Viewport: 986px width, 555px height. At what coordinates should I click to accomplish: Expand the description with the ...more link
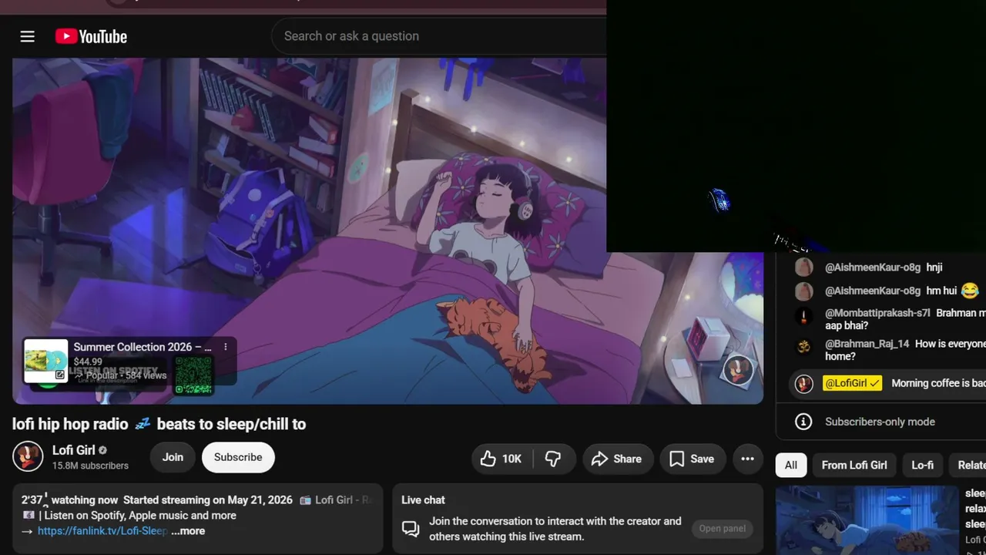[x=188, y=531]
